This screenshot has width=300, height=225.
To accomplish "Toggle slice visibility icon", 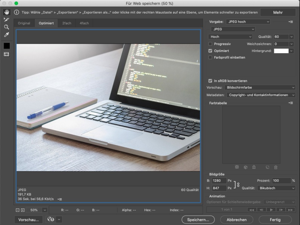I will (x=6, y=54).
